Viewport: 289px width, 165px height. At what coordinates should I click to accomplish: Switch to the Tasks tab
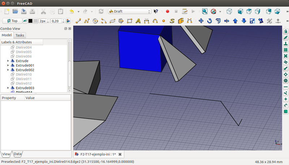click(20, 35)
